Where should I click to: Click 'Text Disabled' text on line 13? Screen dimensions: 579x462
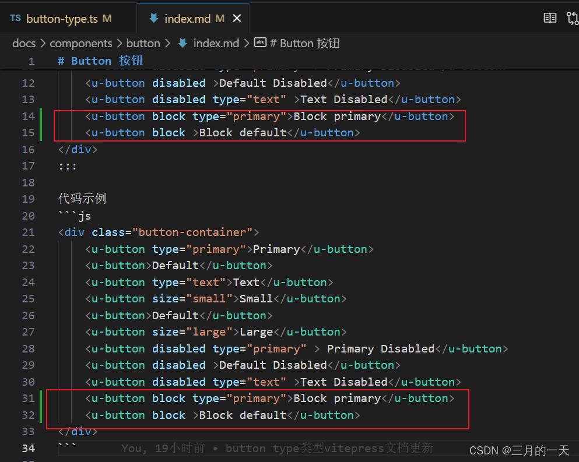pyautogui.click(x=344, y=100)
